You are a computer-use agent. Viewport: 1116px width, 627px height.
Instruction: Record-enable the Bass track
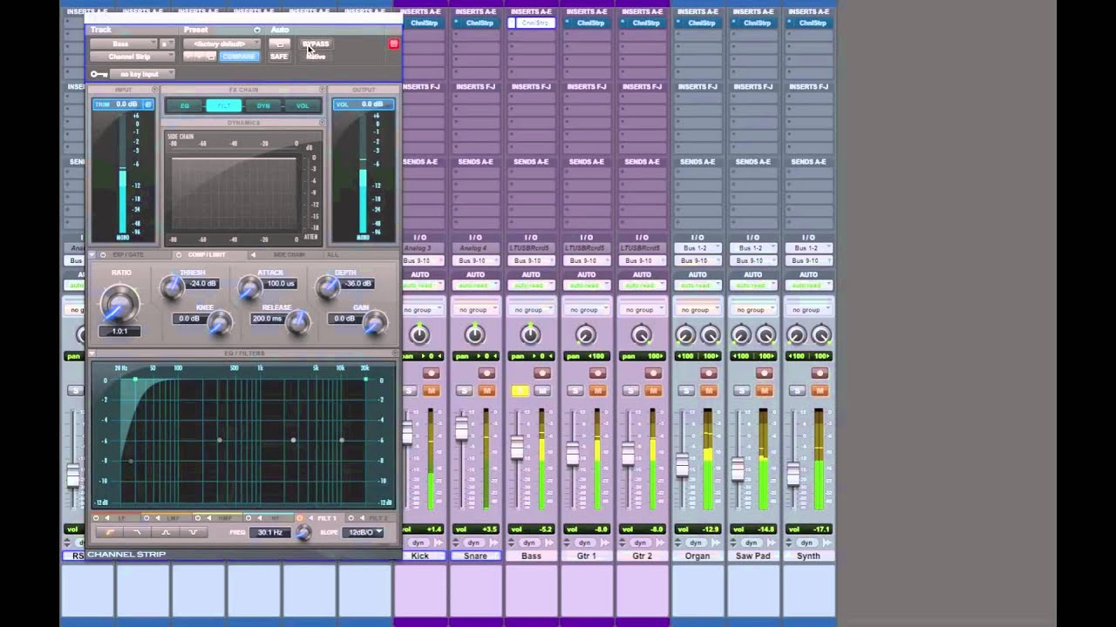[542, 374]
